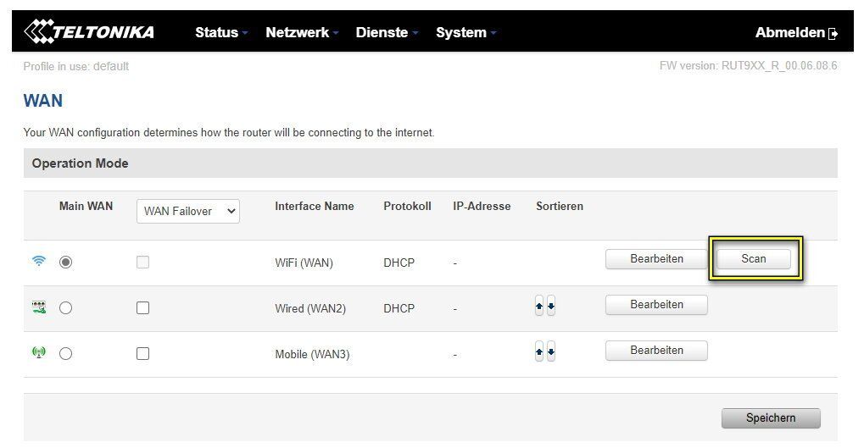Move Wired (WAN2) up in sort order

pos(539,307)
